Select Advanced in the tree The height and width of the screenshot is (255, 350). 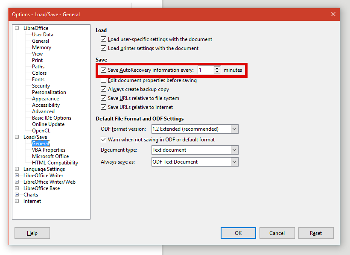coord(43,111)
